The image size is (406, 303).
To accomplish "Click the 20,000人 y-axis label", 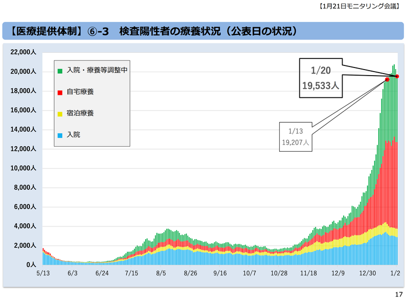I will point(23,72).
